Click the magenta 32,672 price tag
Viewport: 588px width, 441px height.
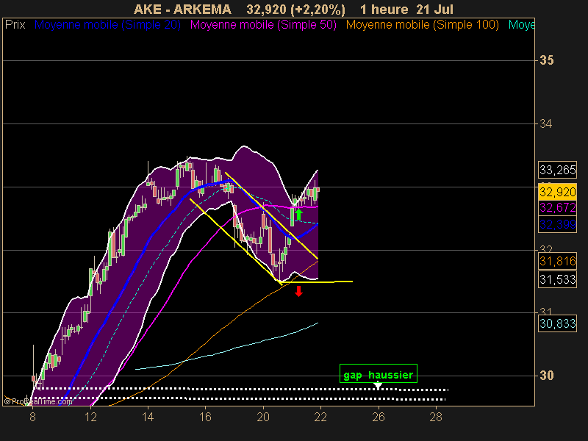[557, 207]
